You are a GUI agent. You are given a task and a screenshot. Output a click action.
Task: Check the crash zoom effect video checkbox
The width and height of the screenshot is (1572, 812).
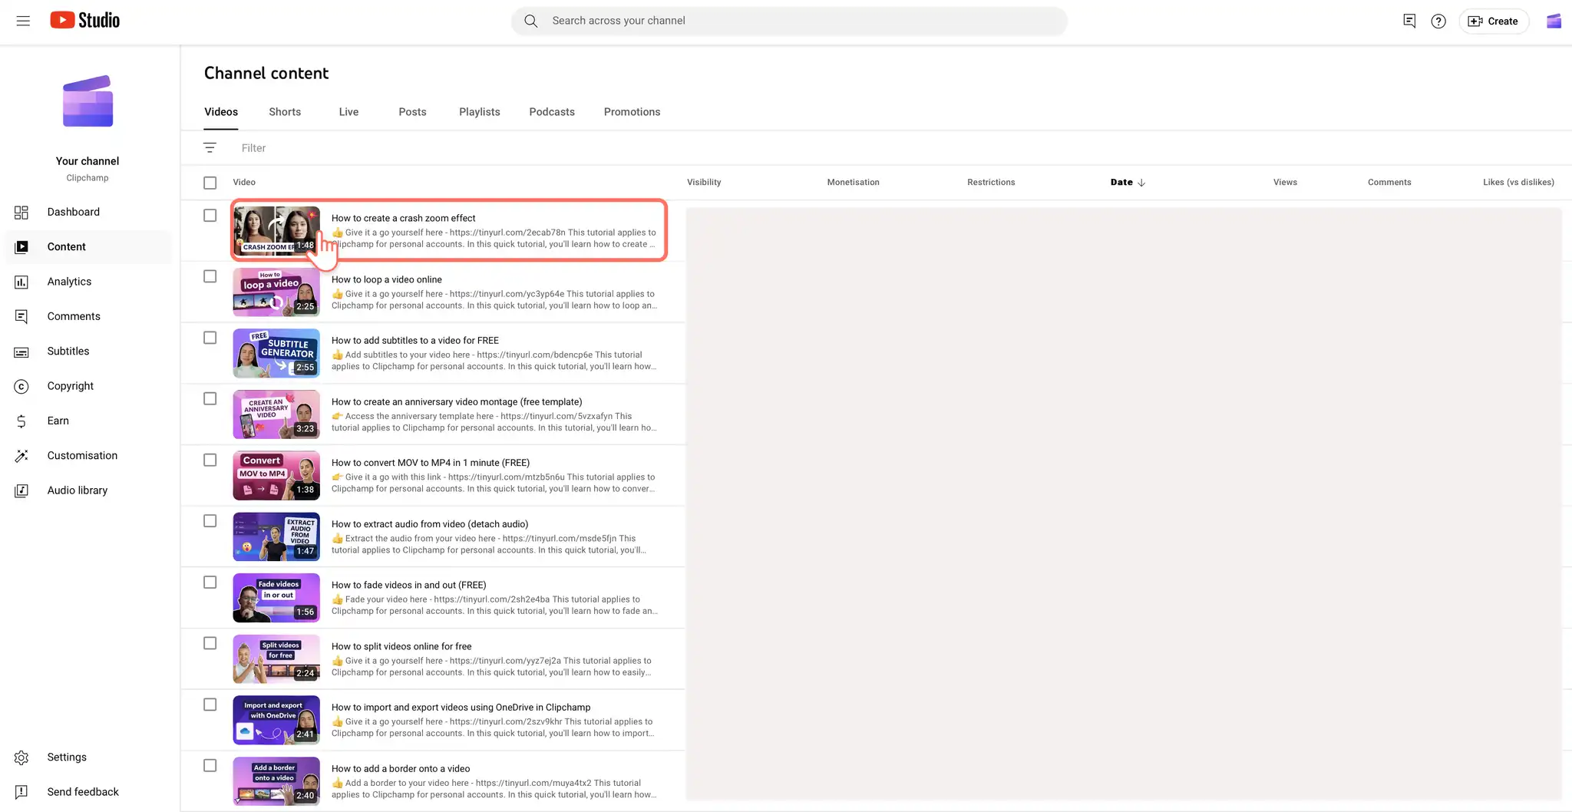click(x=210, y=216)
